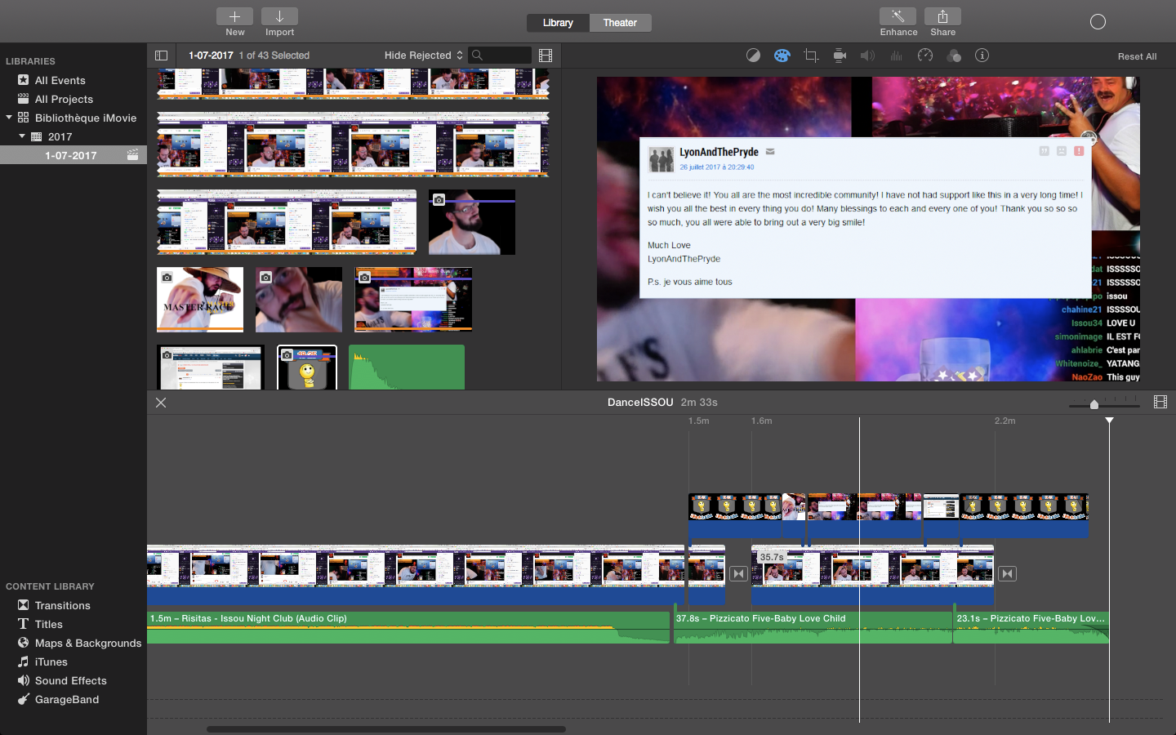This screenshot has height=735, width=1176.
Task: Collapse the 2017 folder
Action: tap(22, 136)
